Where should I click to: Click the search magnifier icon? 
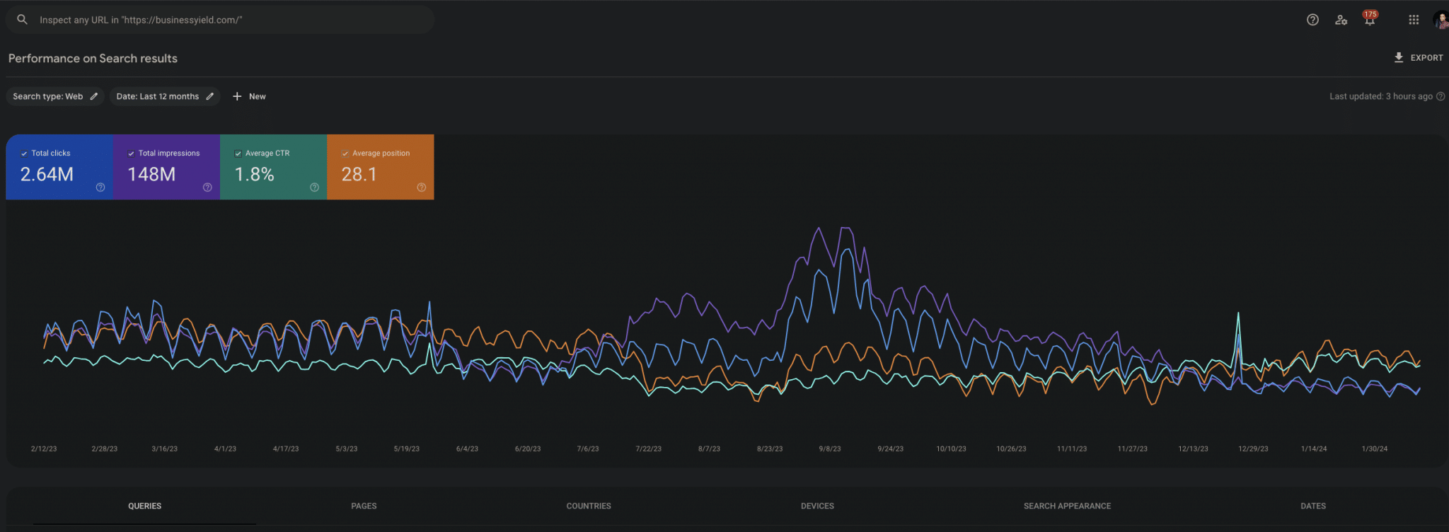point(22,20)
